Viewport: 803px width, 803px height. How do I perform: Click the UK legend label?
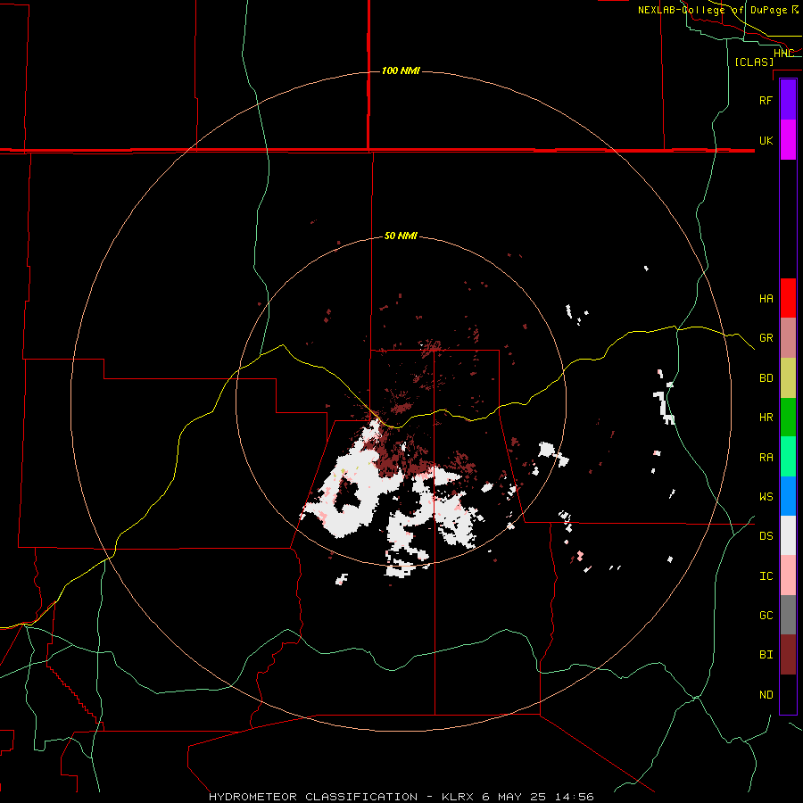click(766, 140)
